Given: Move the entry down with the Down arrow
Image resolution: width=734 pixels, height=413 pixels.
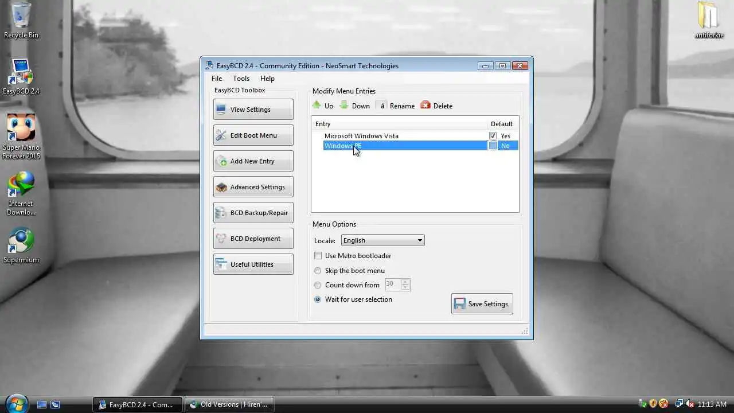Looking at the screenshot, I should pyautogui.click(x=354, y=106).
